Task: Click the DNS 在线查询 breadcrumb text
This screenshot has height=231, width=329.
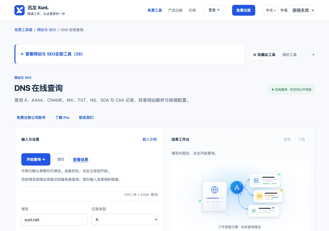Action: pyautogui.click(x=72, y=30)
